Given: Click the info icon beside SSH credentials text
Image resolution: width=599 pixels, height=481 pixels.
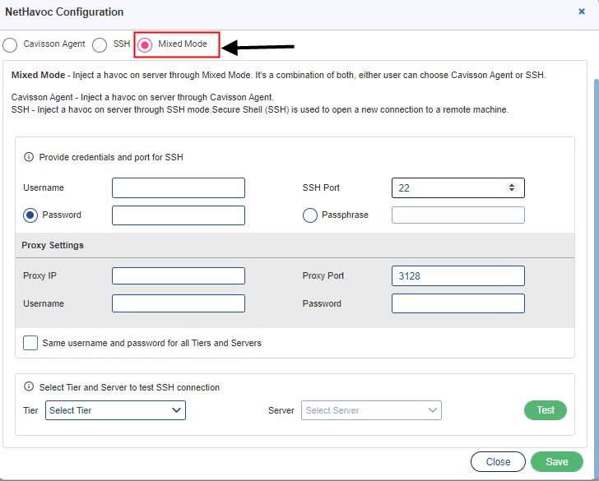Looking at the screenshot, I should (29, 157).
